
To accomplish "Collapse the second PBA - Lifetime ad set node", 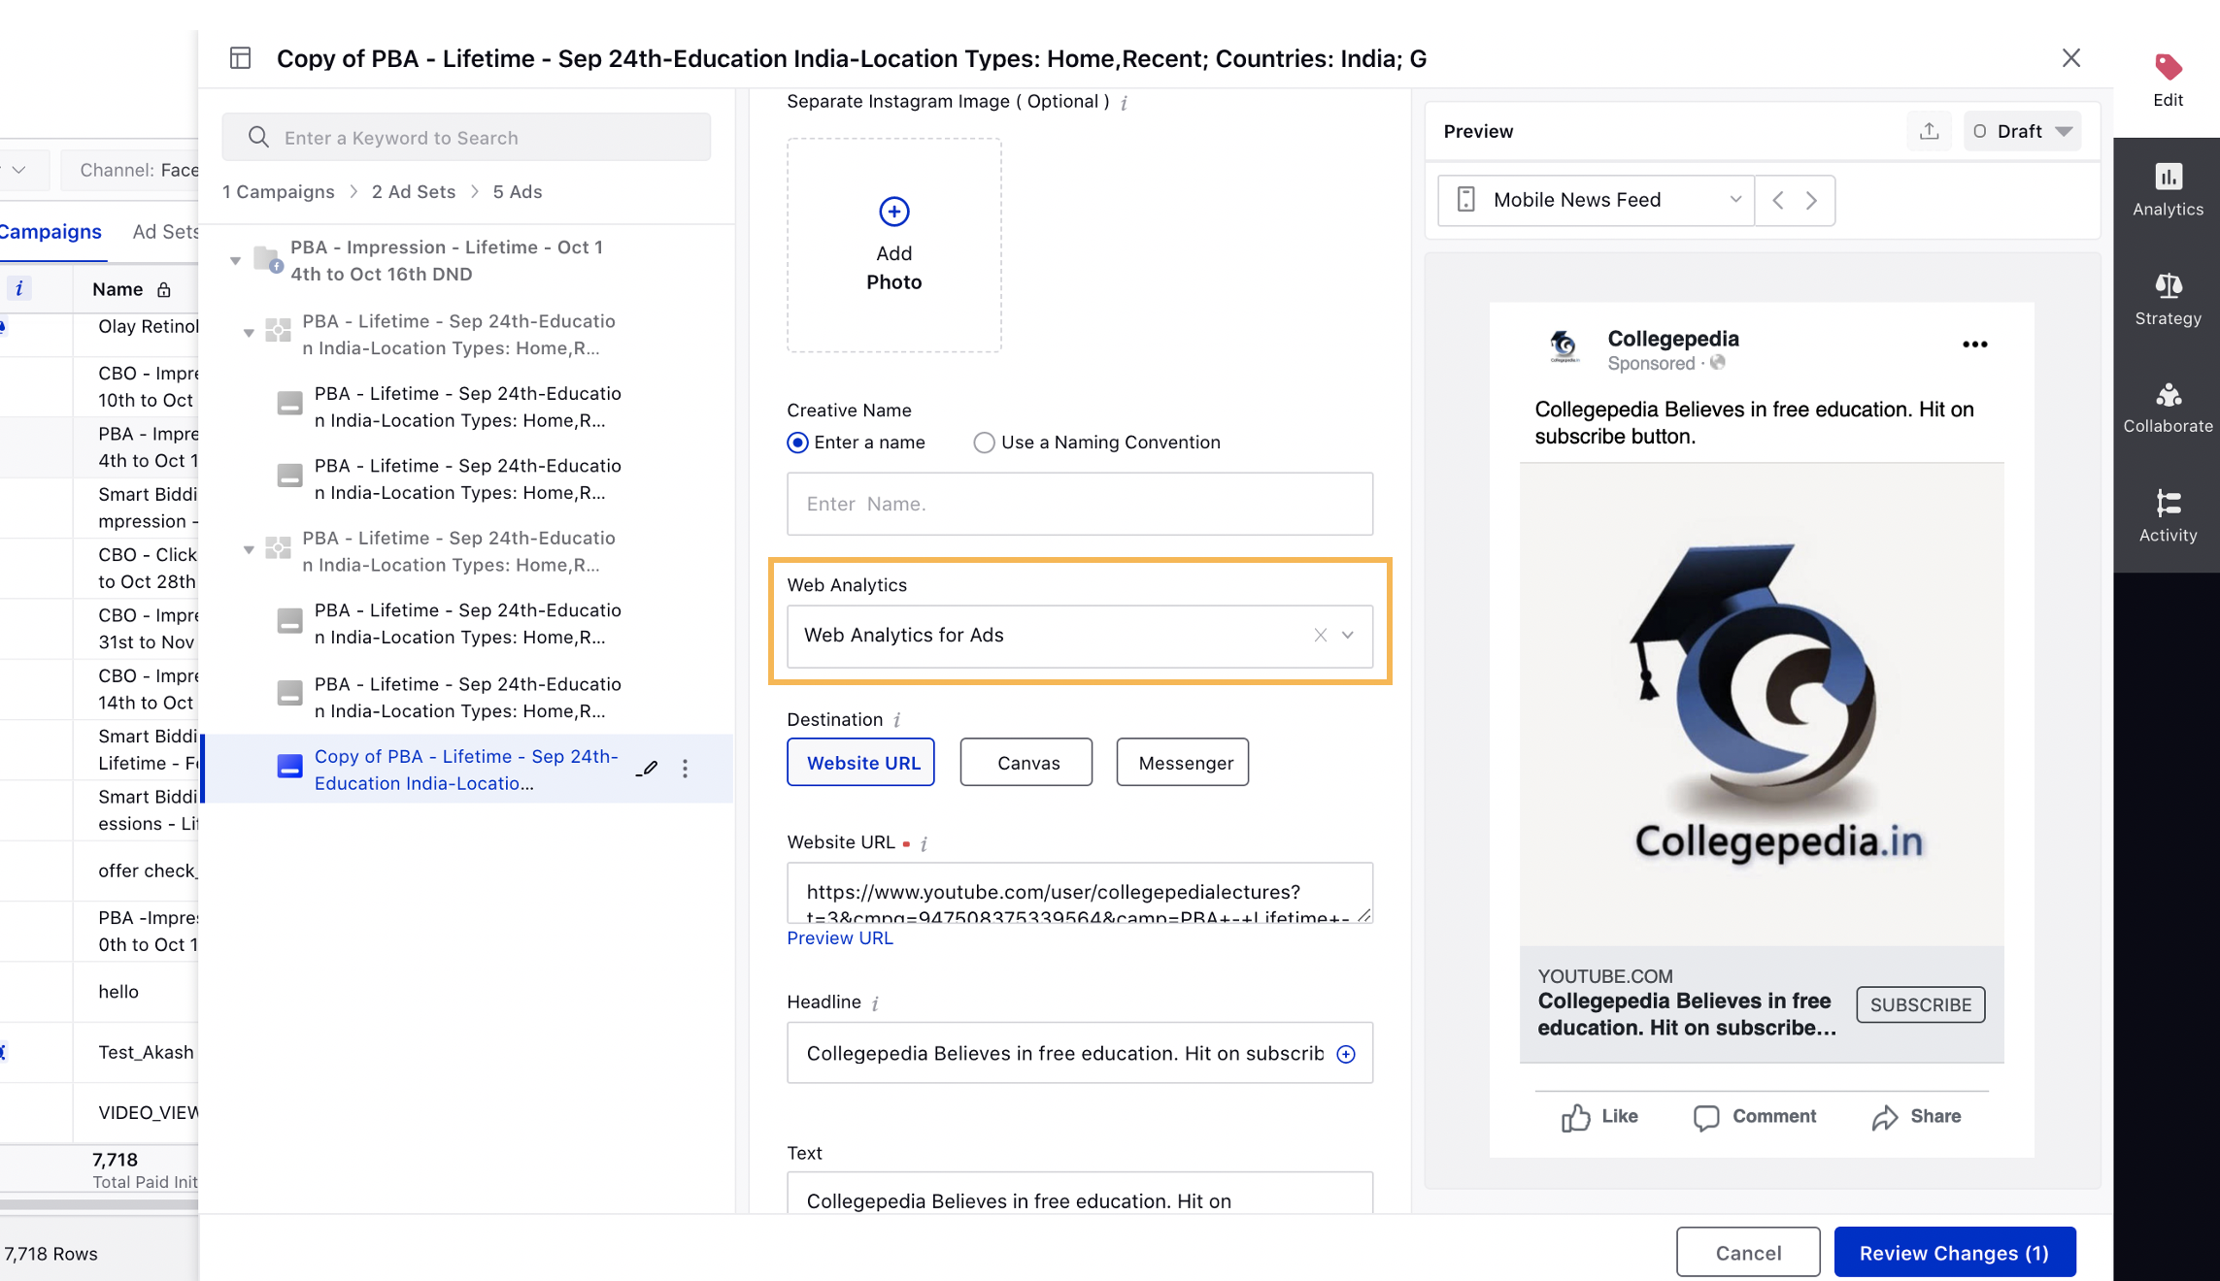I will click(x=249, y=550).
